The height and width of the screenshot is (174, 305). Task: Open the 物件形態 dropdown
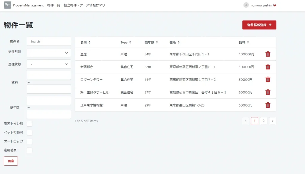[49, 53]
